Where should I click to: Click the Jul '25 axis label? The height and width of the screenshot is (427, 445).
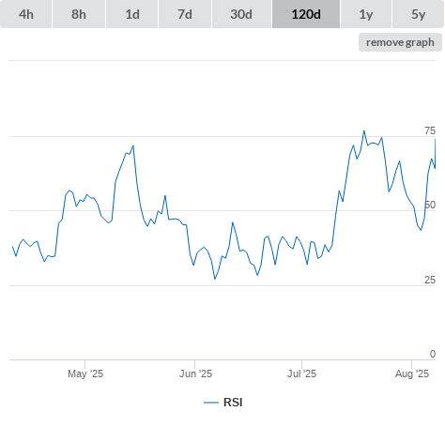coord(301,374)
